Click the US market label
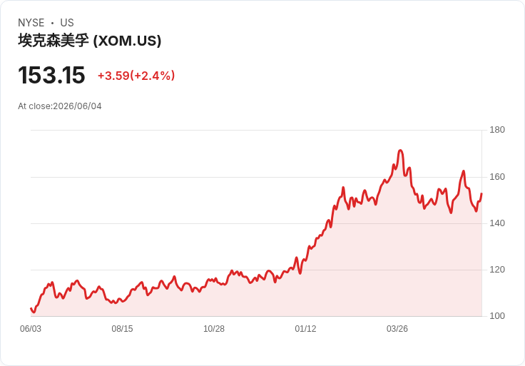The width and height of the screenshot is (525, 366). click(x=67, y=23)
